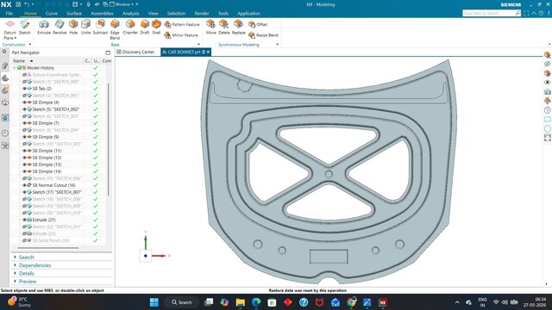Screen dimensions: 552x310
Task: Click the command finder search field
Action: 492,13
